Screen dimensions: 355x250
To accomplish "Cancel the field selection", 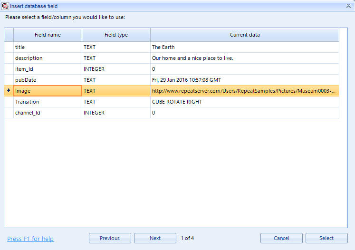I will tap(281, 238).
